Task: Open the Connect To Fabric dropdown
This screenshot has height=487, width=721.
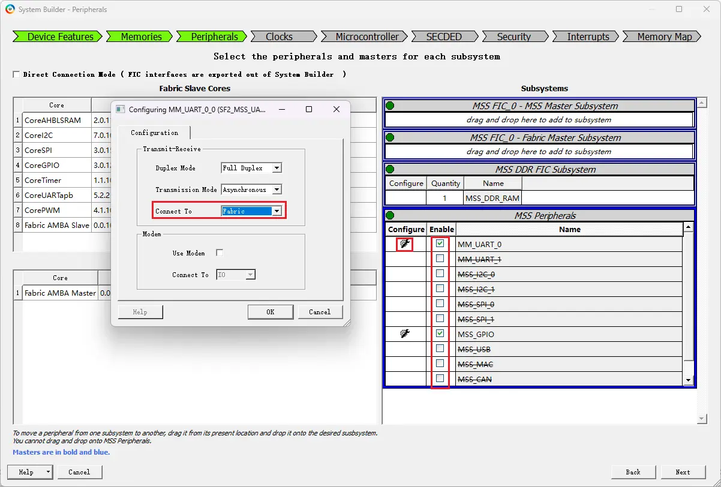Action: tap(276, 211)
